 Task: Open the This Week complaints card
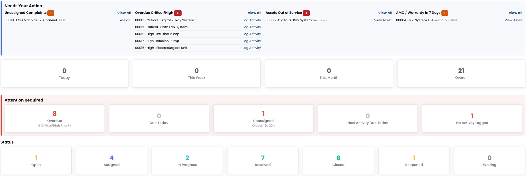(197, 74)
